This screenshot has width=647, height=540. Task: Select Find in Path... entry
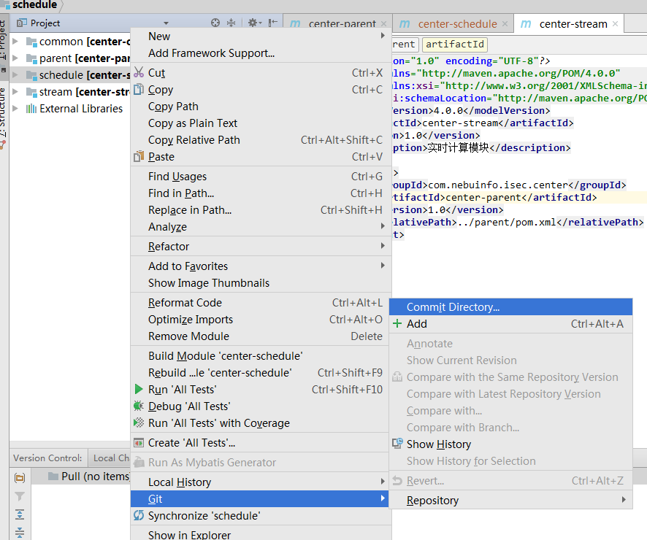point(260,193)
